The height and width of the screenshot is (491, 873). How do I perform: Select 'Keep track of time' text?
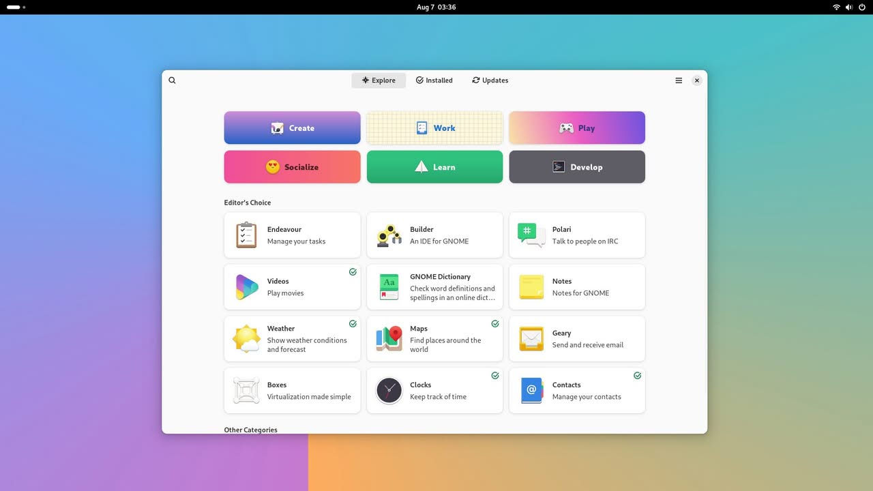pos(439,397)
